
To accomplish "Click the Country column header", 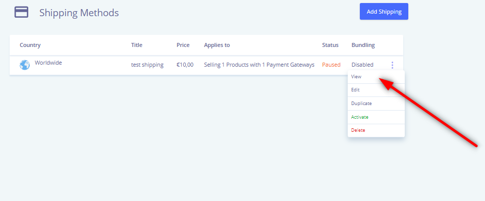I will tap(30, 45).
